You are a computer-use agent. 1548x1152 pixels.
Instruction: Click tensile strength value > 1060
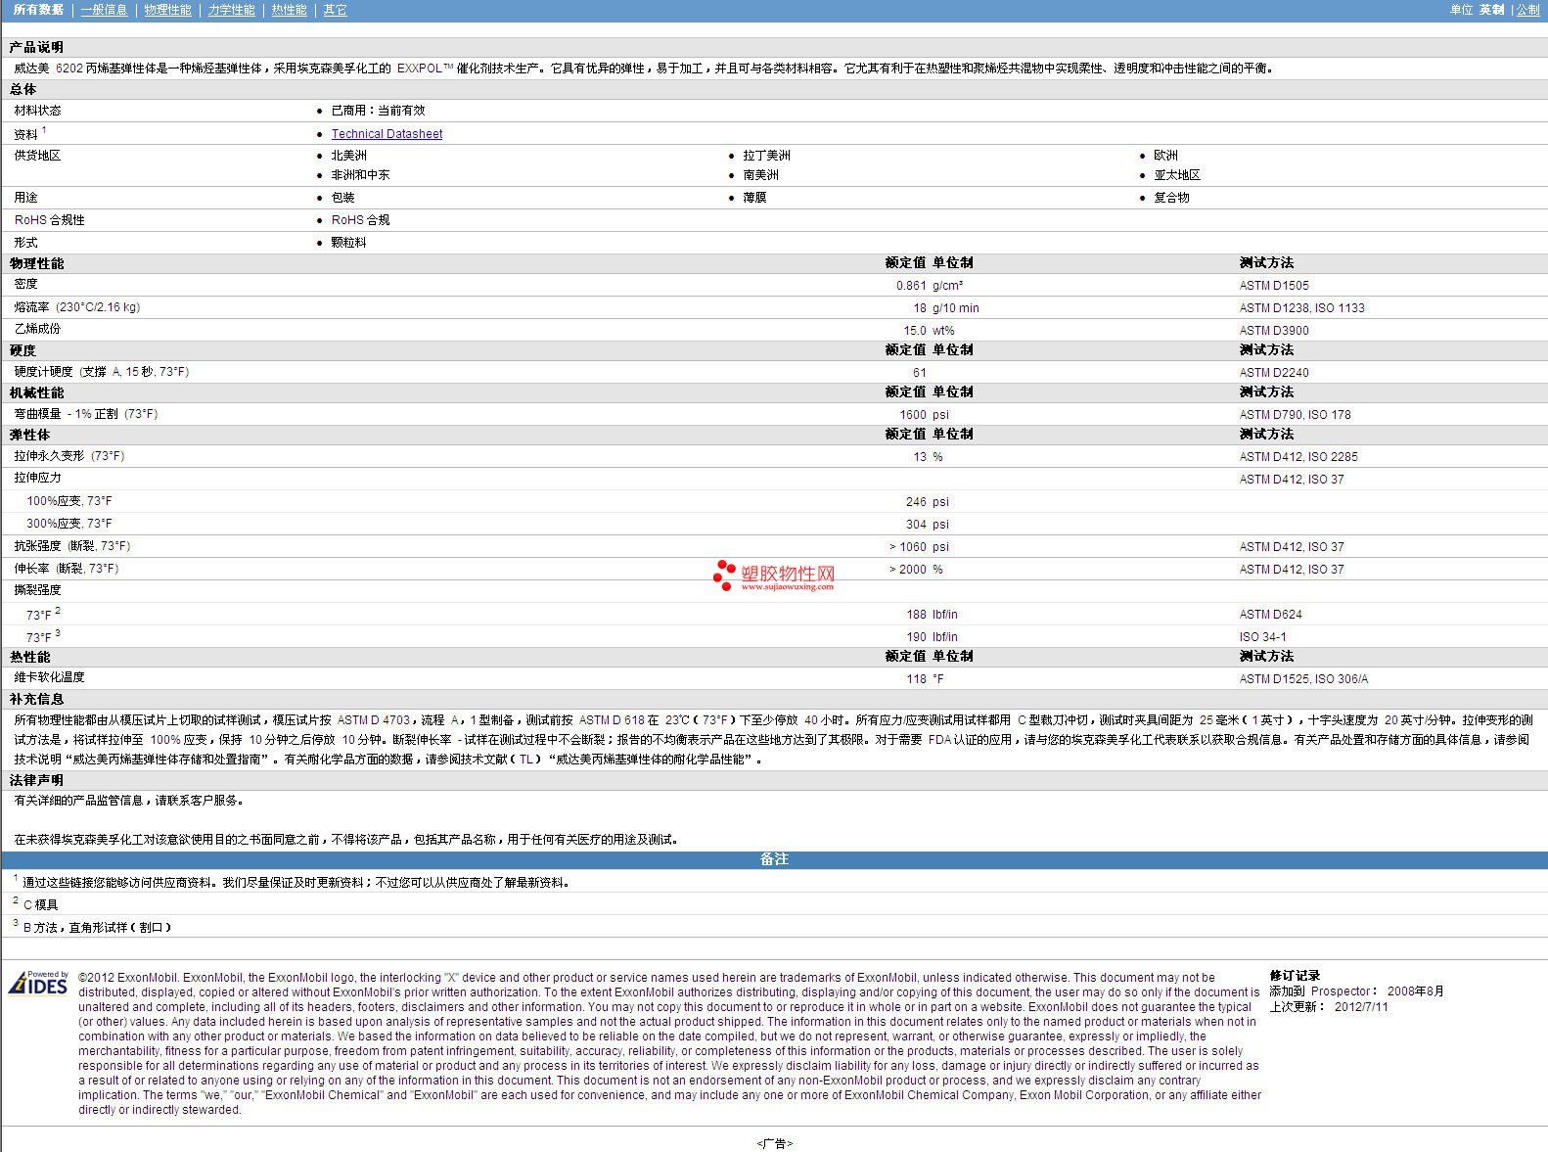[908, 547]
